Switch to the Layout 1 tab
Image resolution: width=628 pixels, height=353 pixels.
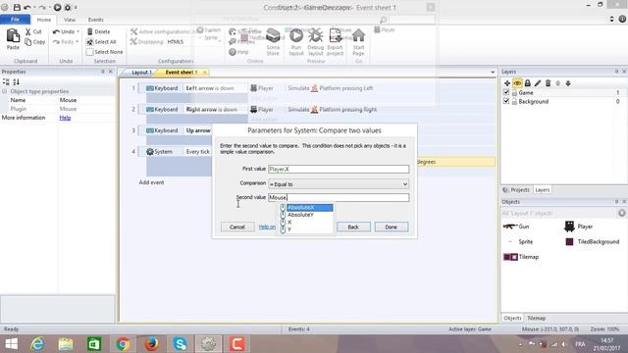141,73
